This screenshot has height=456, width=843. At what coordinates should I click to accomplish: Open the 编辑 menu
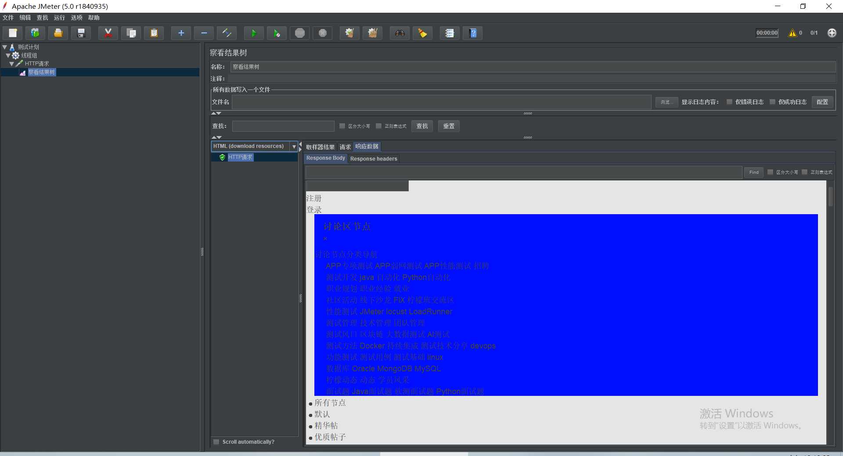[25, 18]
